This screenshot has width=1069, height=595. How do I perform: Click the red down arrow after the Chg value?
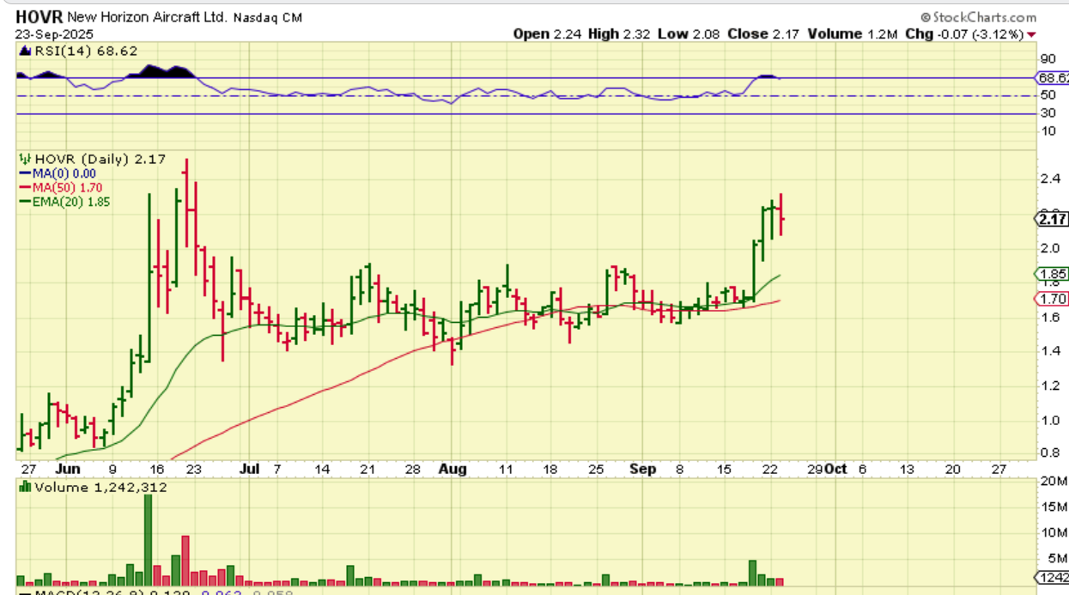point(1031,34)
